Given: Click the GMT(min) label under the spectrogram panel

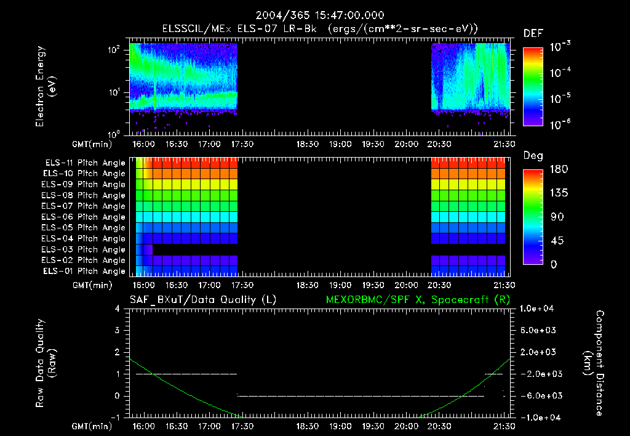Looking at the screenshot, I should [x=92, y=144].
